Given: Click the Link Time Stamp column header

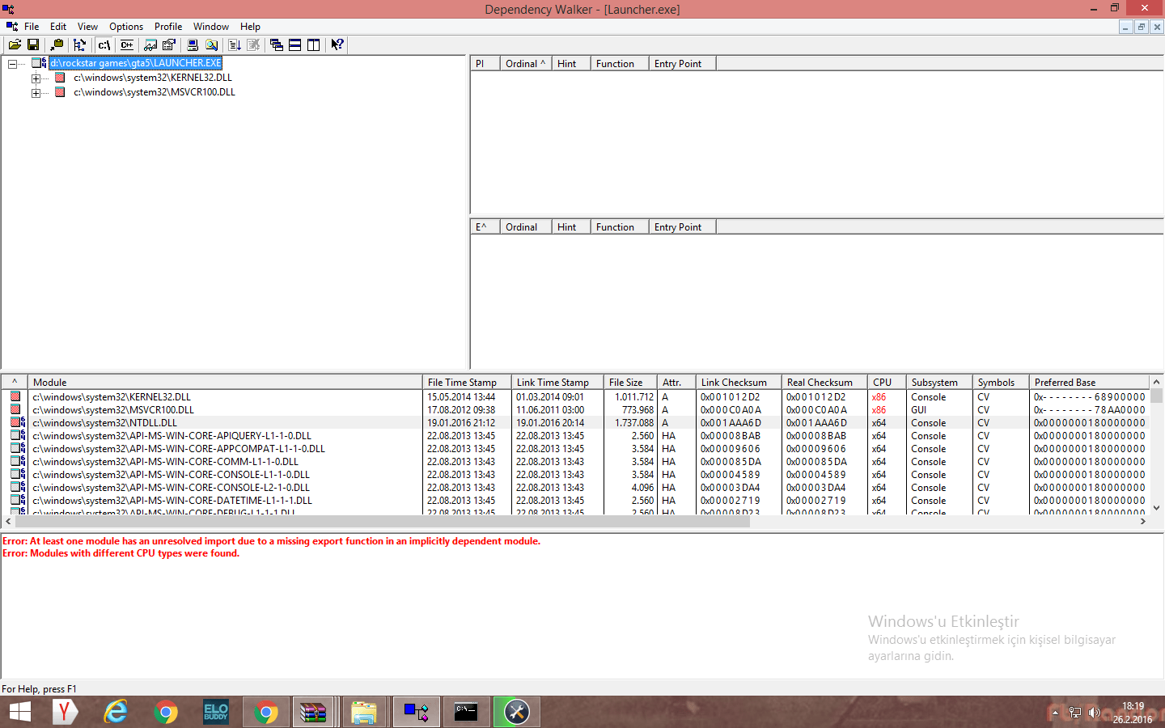Looking at the screenshot, I should click(557, 383).
